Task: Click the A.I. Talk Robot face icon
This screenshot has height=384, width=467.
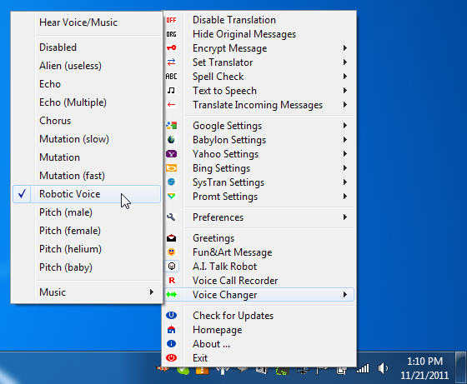Action: coord(172,266)
